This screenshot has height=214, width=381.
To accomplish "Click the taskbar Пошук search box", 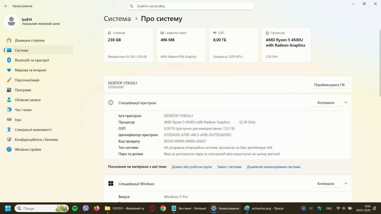I will coord(42,208).
